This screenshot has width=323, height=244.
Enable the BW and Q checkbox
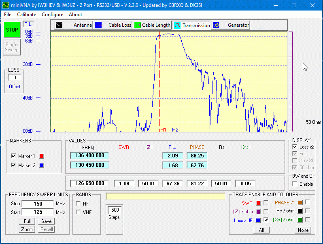point(295,184)
